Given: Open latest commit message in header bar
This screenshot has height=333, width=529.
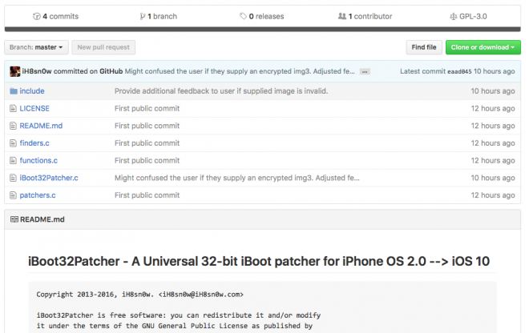Looking at the screenshot, I should (x=240, y=71).
